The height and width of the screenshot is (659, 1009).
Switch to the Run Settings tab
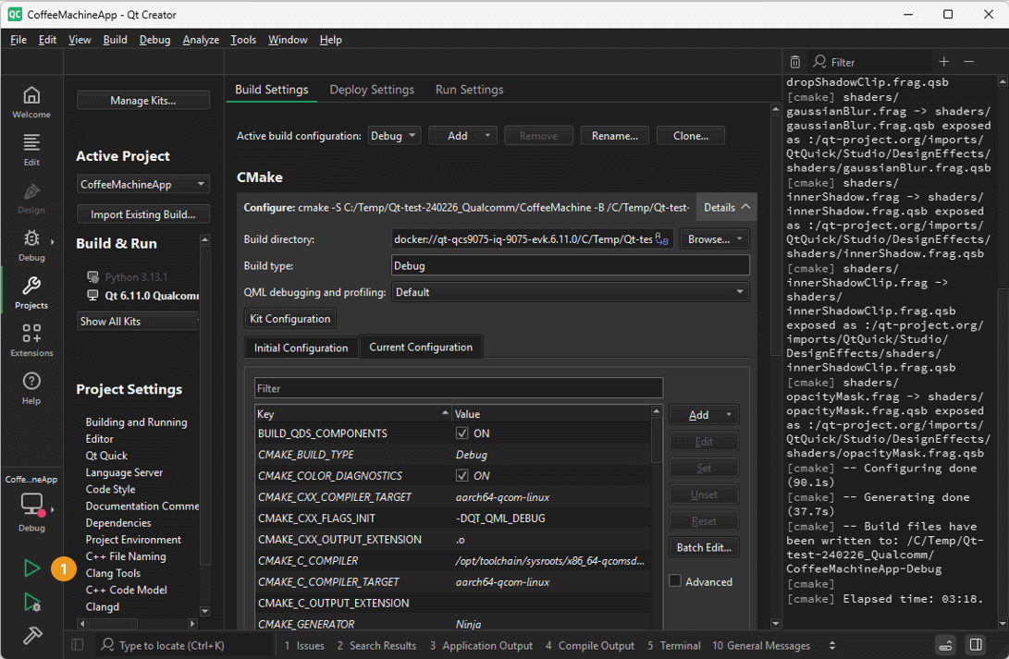point(469,90)
